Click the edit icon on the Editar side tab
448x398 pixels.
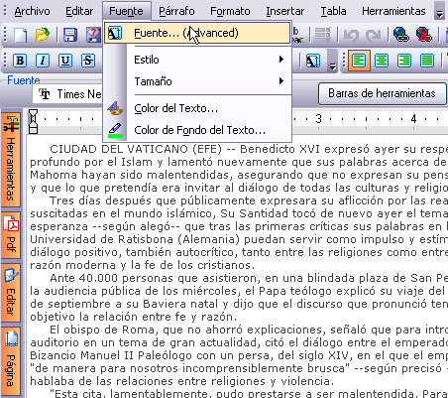pyautogui.click(x=11, y=275)
